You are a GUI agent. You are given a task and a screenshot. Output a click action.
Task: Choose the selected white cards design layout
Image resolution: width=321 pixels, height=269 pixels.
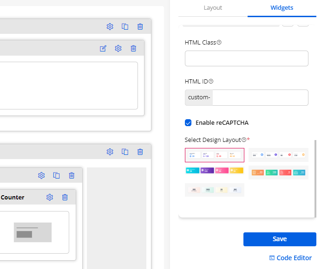(215, 155)
